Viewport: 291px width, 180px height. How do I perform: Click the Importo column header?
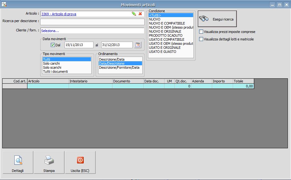(222, 81)
